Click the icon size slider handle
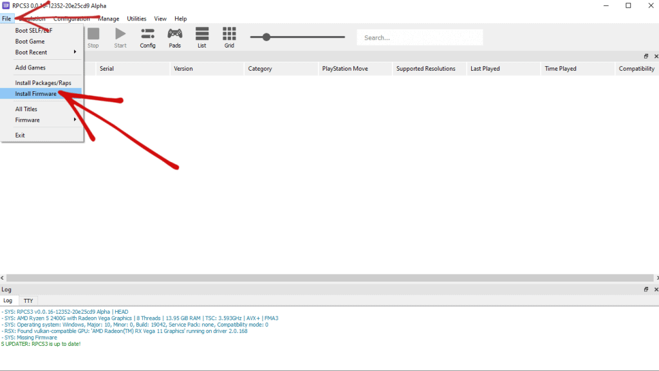Viewport: 659px width, 371px height. click(266, 37)
